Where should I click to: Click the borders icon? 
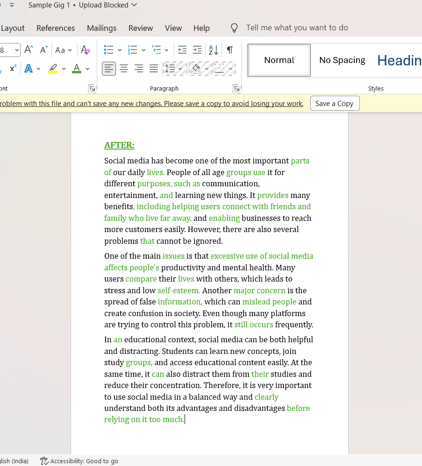click(220, 69)
